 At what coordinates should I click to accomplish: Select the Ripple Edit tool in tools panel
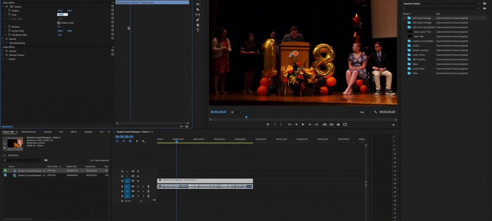[198, 4]
